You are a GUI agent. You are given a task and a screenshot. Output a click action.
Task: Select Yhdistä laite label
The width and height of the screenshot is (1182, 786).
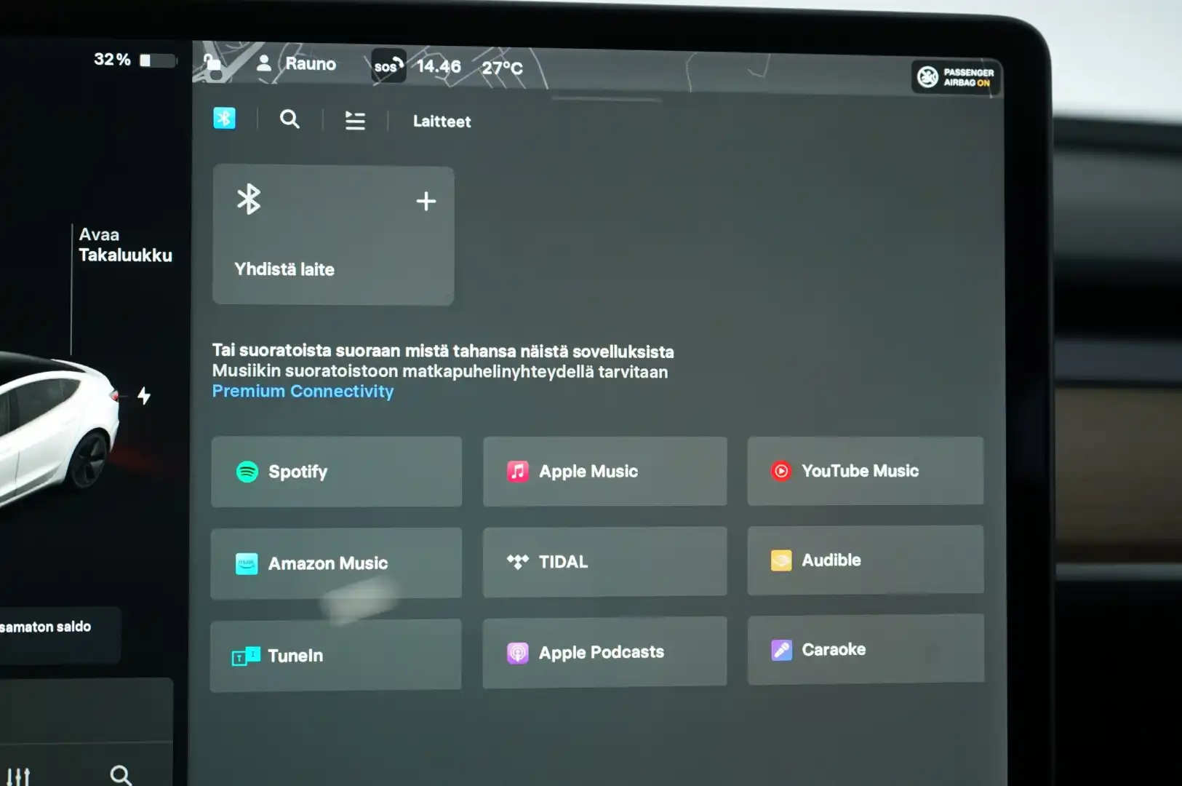coord(284,269)
